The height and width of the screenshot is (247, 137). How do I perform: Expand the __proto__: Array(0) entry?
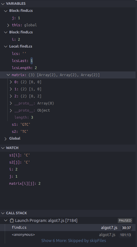(x=11, y=103)
